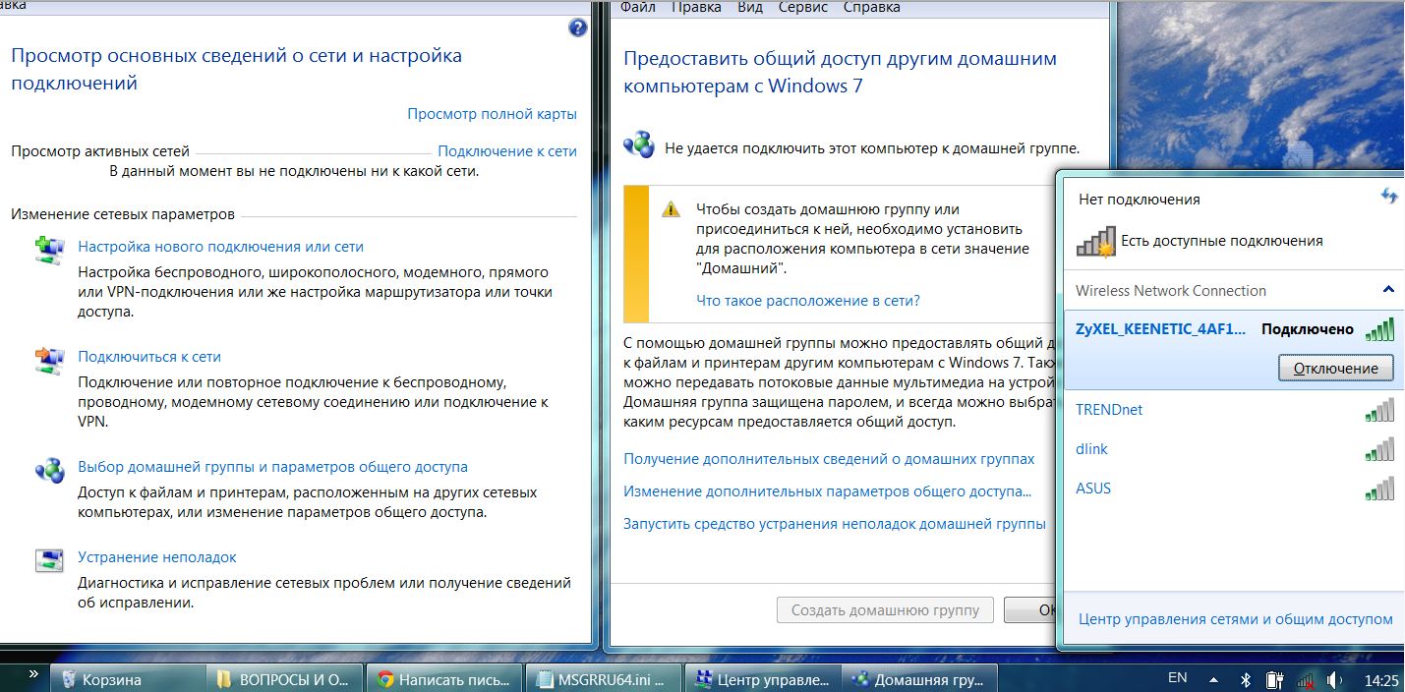Screen dimensions: 1405x692
Task: Click the Отключение button
Action: [x=1335, y=369]
